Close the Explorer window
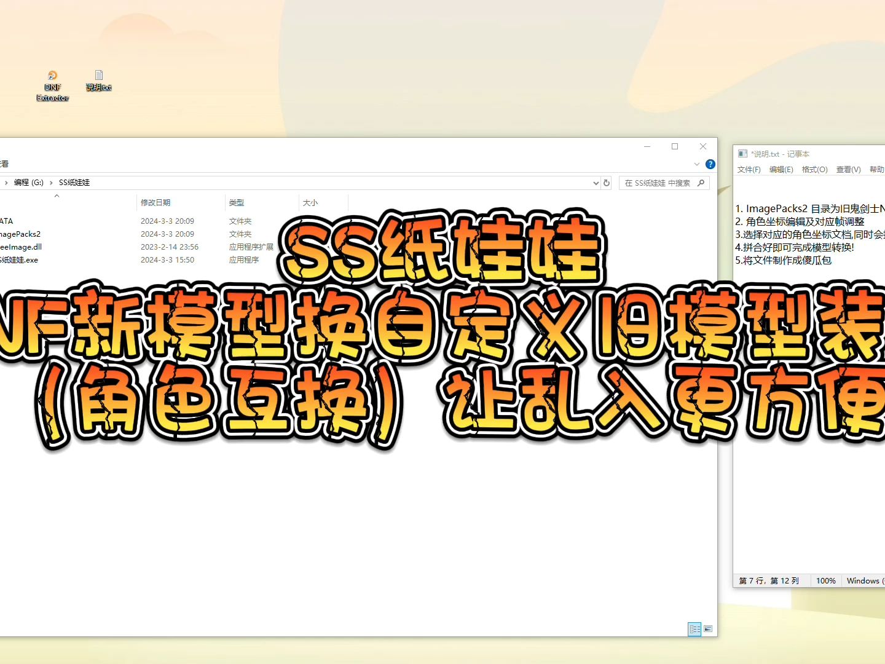 (x=703, y=146)
